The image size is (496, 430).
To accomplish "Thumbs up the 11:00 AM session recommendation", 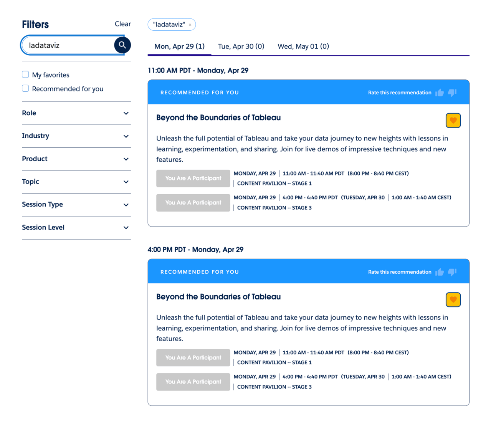I will 440,93.
